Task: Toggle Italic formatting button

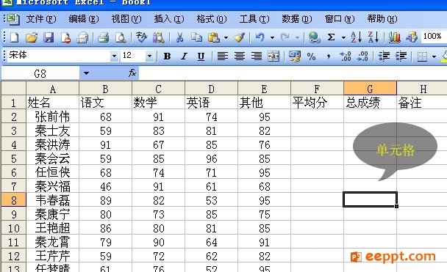Action: [184, 56]
